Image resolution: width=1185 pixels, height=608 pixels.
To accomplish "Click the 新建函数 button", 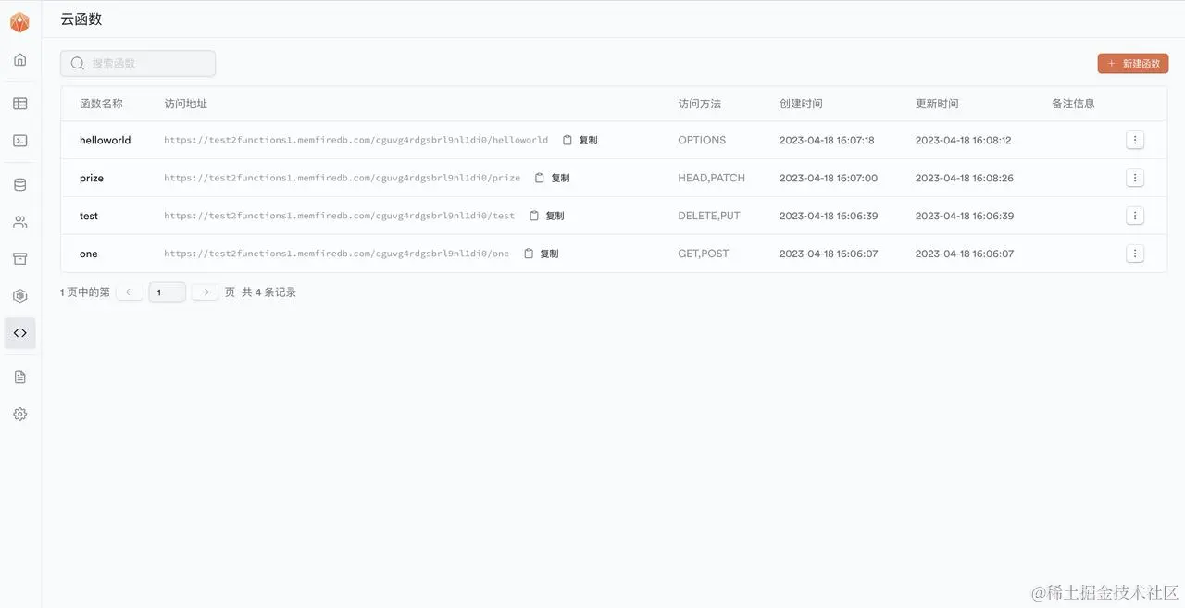I will coord(1132,63).
